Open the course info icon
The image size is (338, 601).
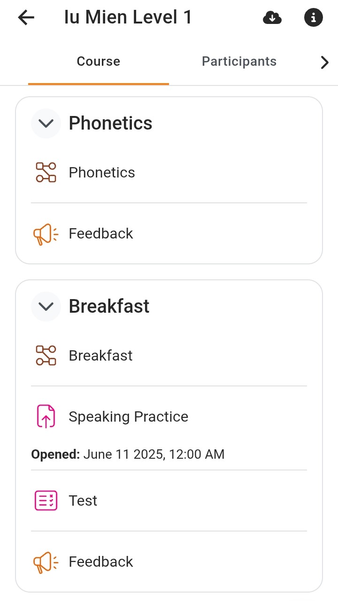pyautogui.click(x=314, y=18)
